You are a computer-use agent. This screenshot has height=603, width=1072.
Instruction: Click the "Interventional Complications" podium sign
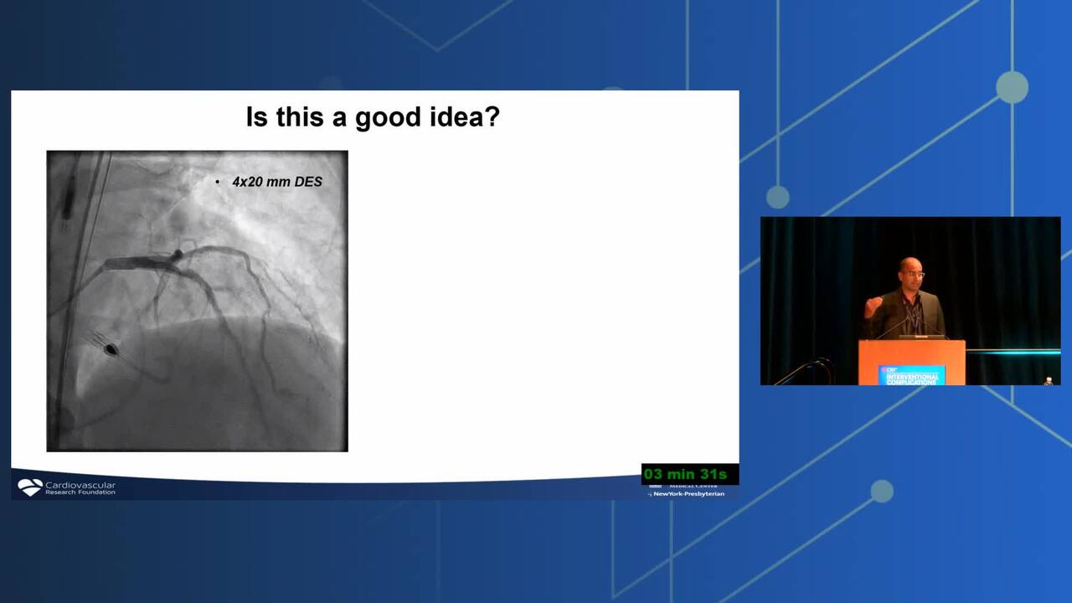pyautogui.click(x=912, y=375)
